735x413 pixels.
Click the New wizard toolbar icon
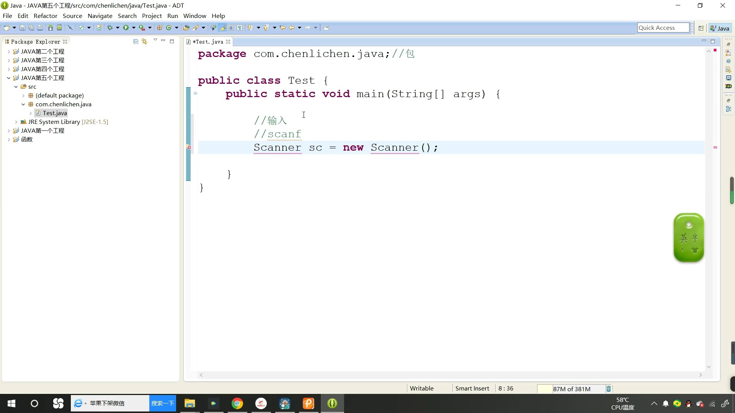(x=7, y=28)
